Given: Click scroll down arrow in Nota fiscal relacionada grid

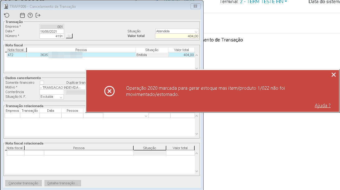Looking at the screenshot, I should coord(197,171).
